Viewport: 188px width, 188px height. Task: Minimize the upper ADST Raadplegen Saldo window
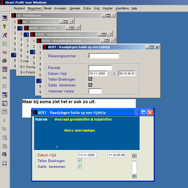(x=148, y=47)
